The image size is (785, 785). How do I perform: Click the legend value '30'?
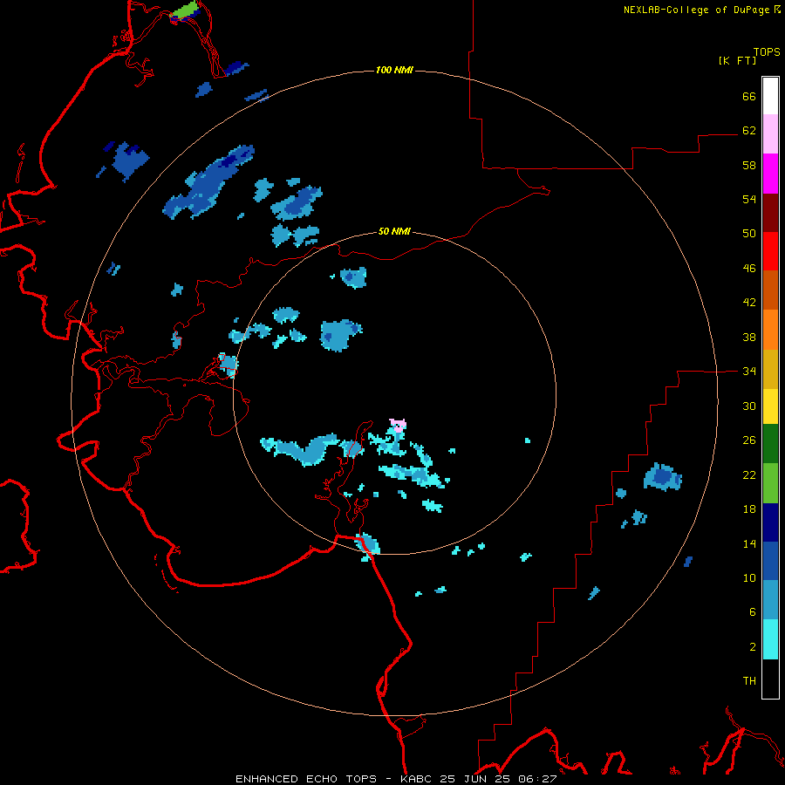(x=749, y=406)
